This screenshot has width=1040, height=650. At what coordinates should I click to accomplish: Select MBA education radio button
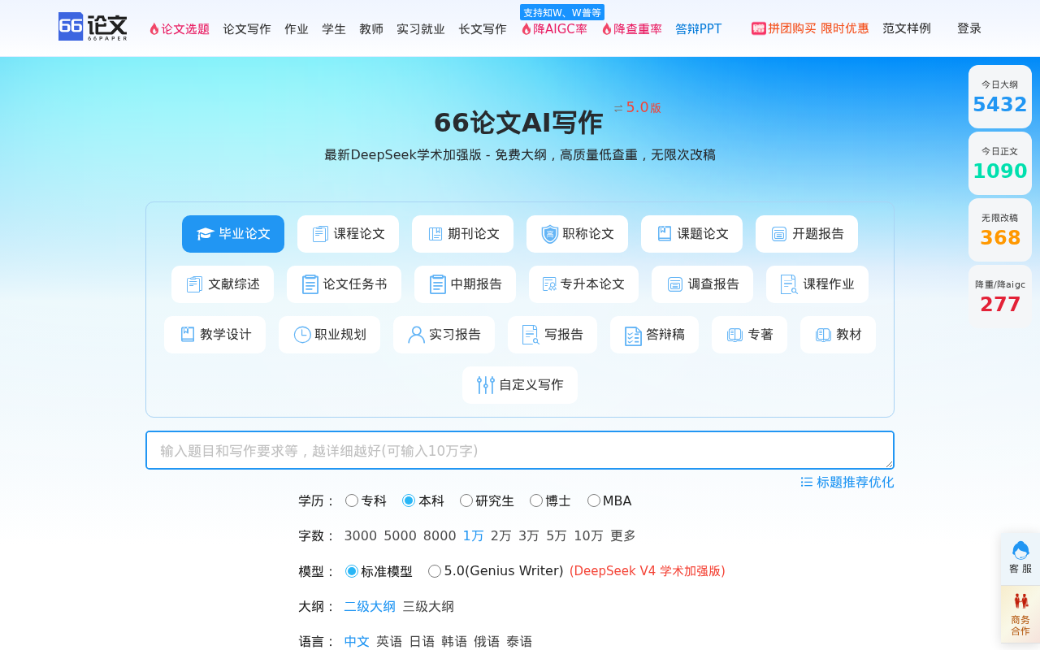[594, 500]
